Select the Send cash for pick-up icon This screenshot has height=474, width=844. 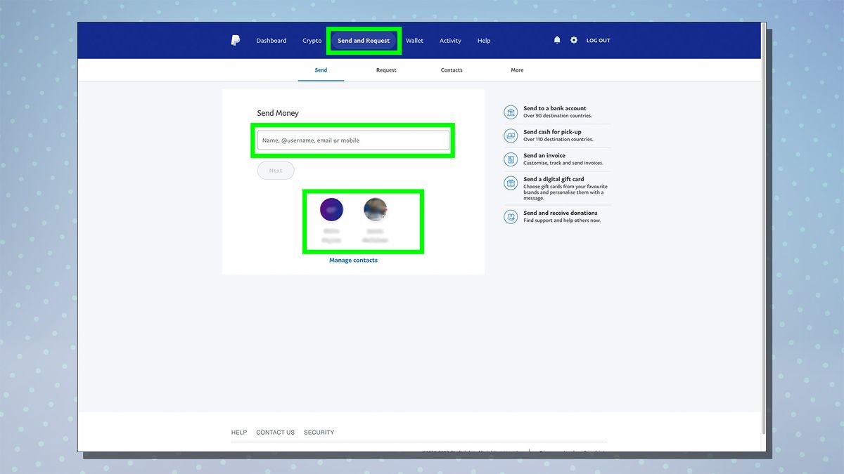click(511, 136)
